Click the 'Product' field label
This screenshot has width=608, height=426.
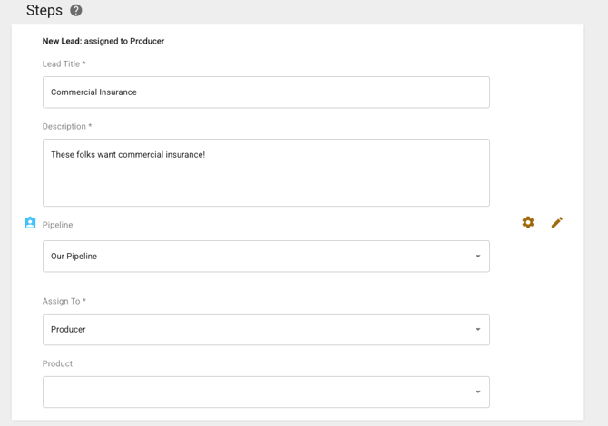tap(57, 363)
